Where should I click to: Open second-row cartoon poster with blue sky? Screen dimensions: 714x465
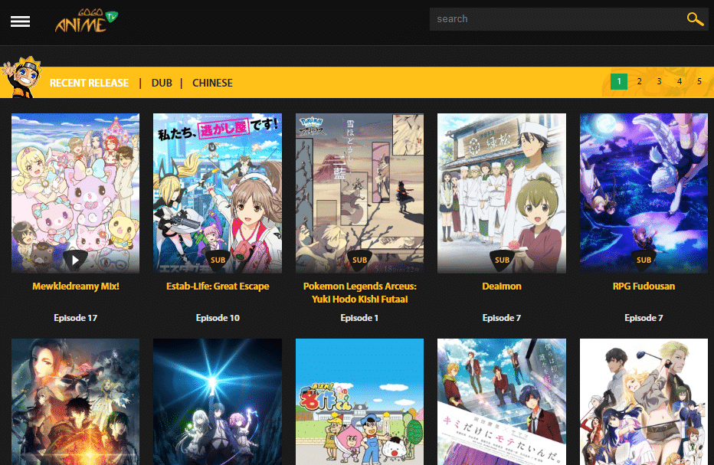point(360,401)
